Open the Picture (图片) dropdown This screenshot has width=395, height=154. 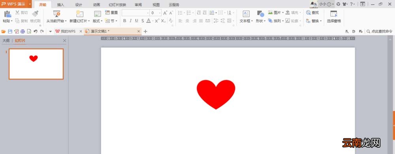point(276,13)
